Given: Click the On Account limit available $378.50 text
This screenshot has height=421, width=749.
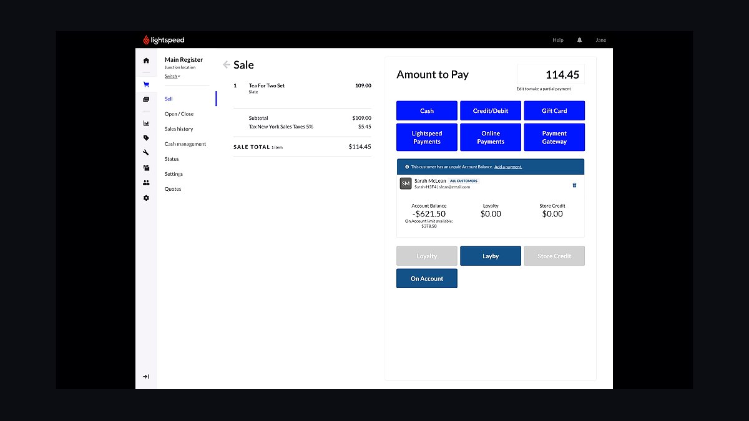Looking at the screenshot, I should 429,223.
